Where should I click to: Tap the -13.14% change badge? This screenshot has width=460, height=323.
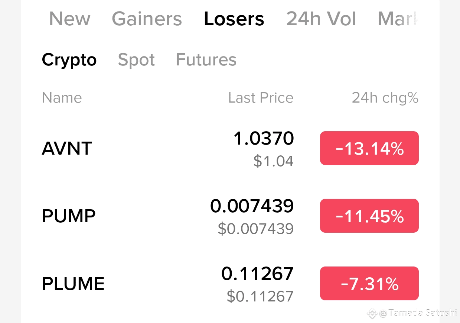[369, 148]
